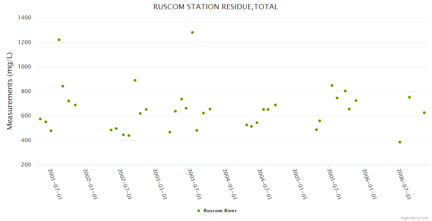Click the leftmost data point on the chart
The image size is (432, 221).
tap(40, 119)
